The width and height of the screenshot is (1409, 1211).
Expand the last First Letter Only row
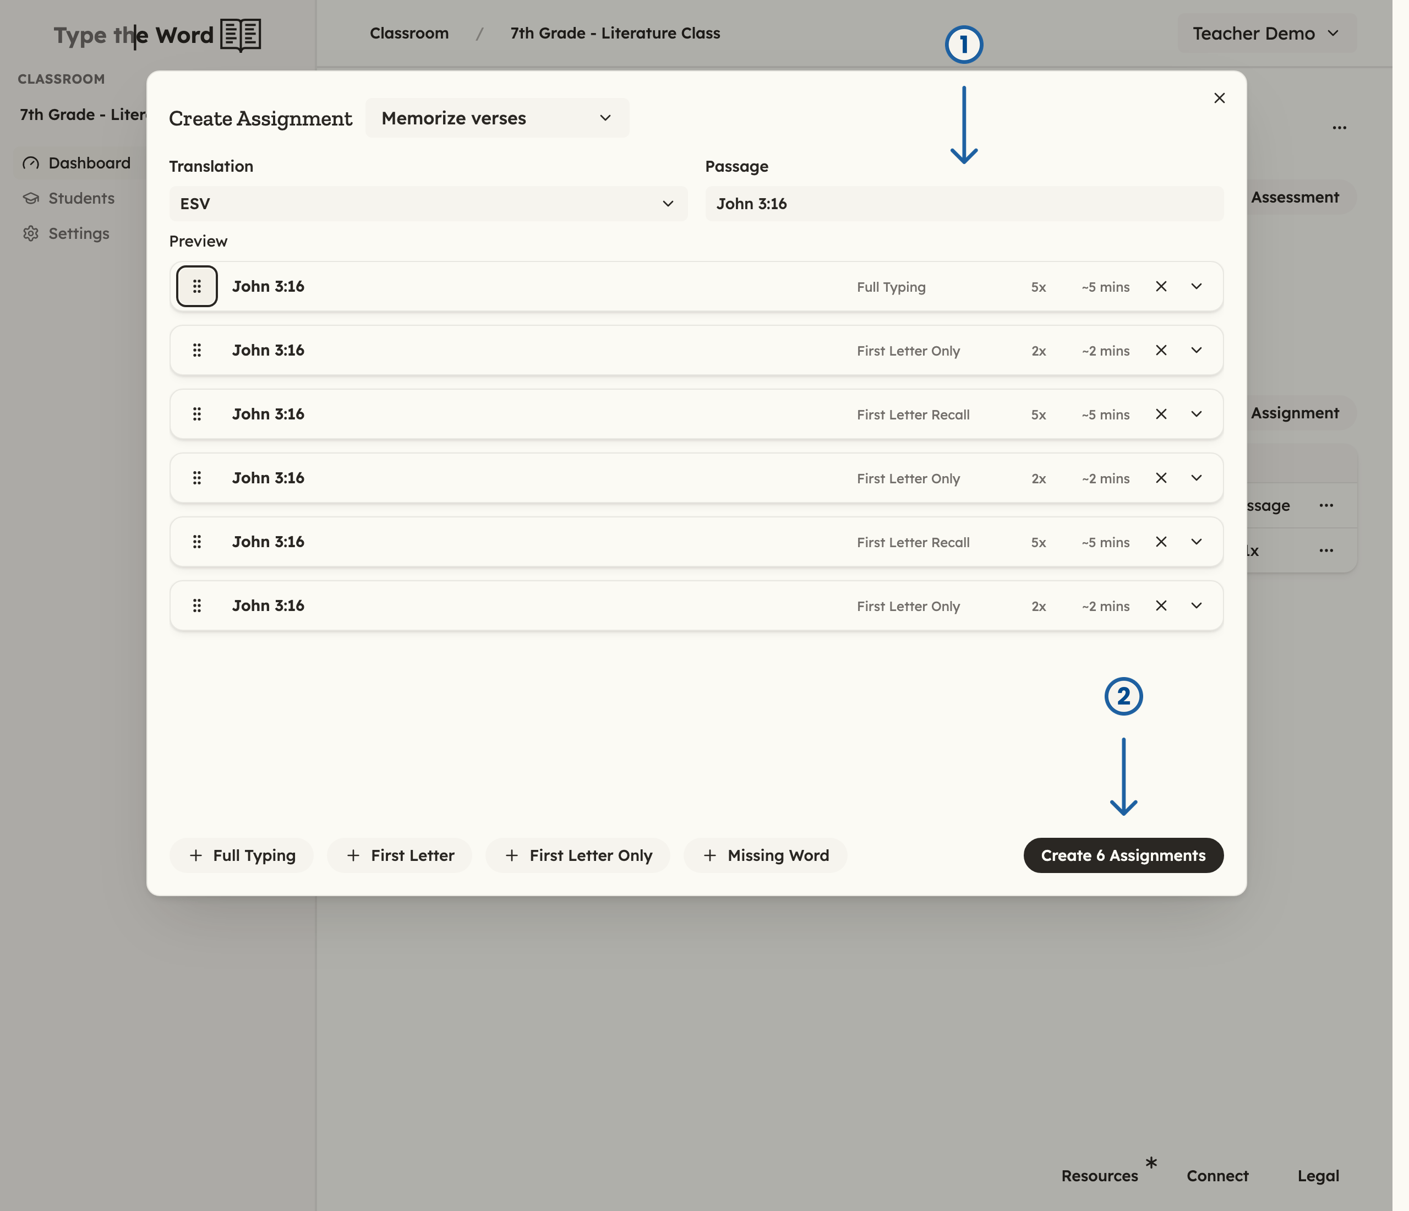[x=1196, y=606]
